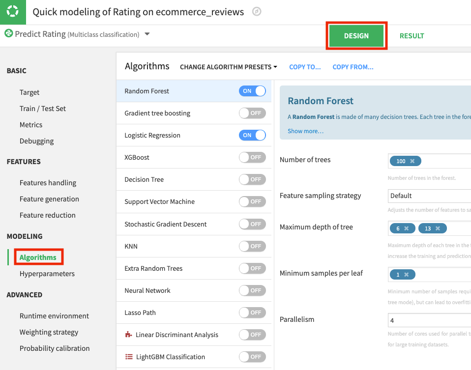Go to Metrics section
The image size is (471, 370).
coord(31,125)
